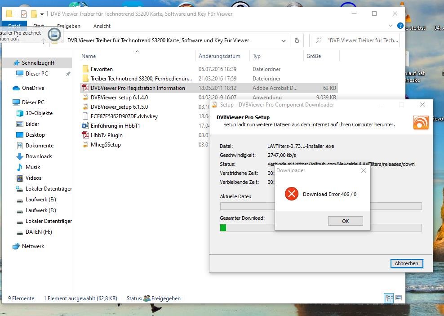Click the Setup window title icon

(214, 105)
